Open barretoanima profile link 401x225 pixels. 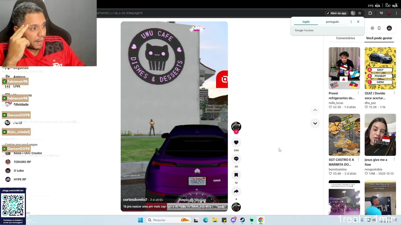(x=338, y=169)
